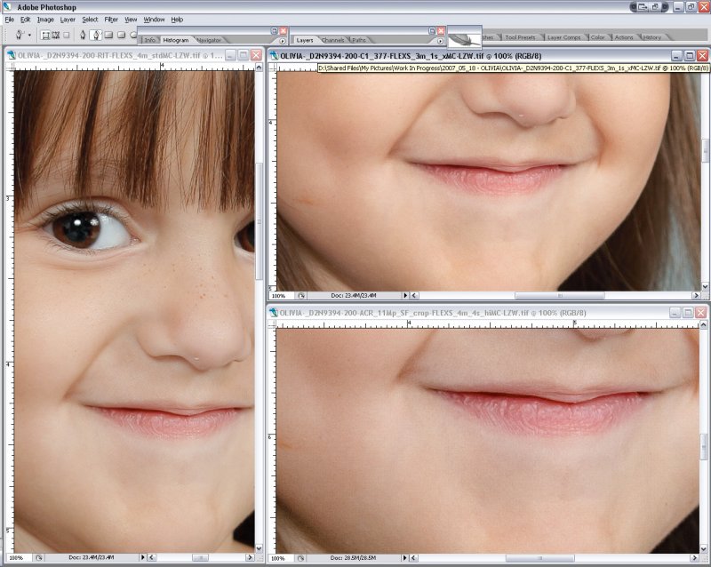711x567 pixels.
Task: Click scroll-right arrow in RIT-FLEXS window
Action: click(x=250, y=557)
